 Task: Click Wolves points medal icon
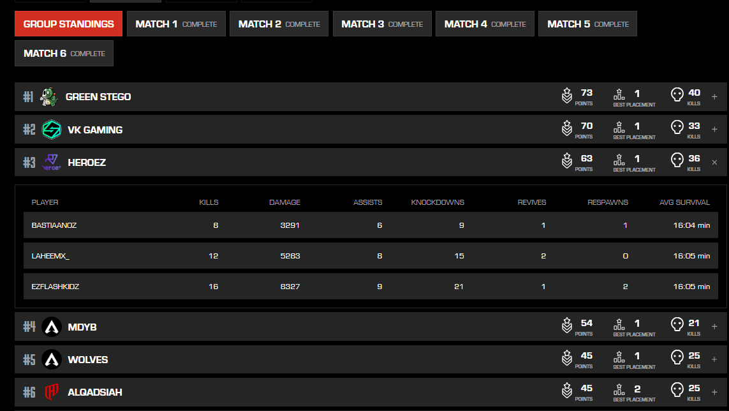567,358
